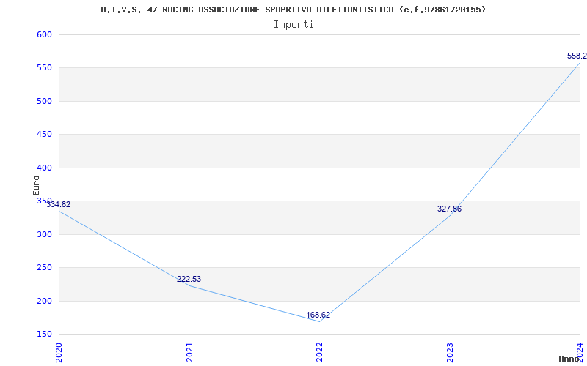Click the 500 y-axis value

(44, 101)
